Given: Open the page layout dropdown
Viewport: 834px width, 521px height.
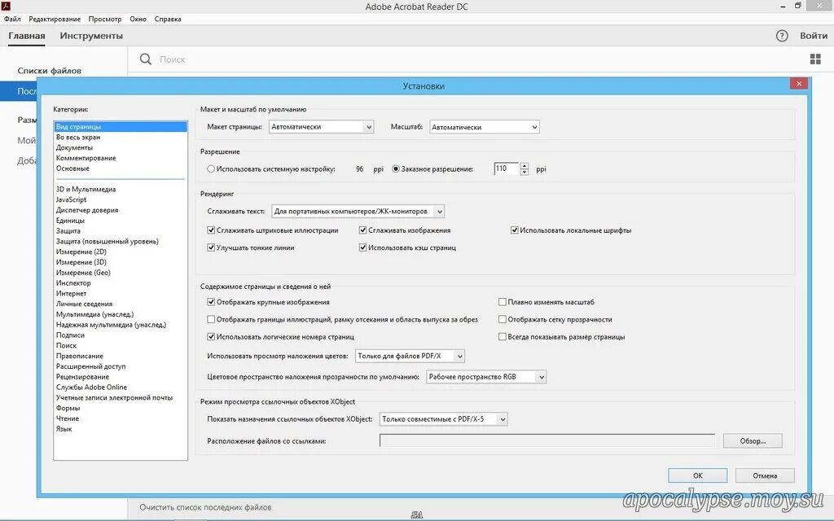Looking at the screenshot, I should click(321, 126).
